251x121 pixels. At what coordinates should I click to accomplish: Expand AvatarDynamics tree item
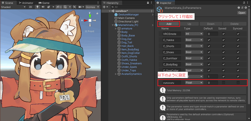116,74
